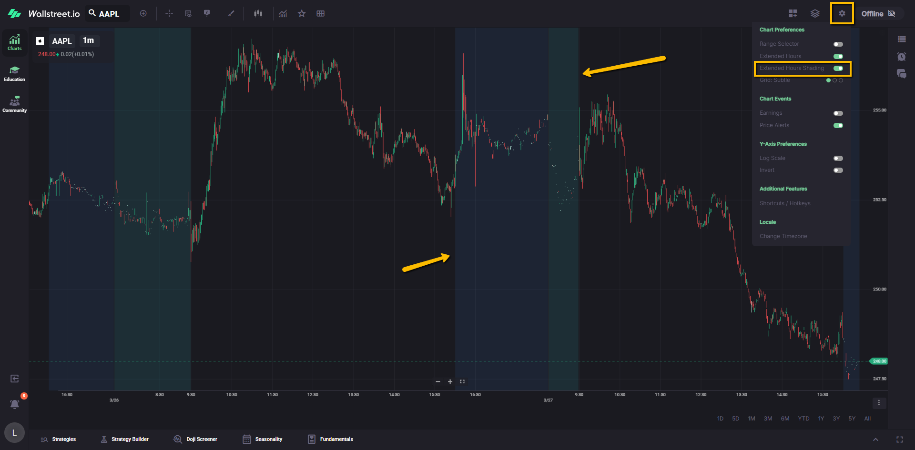The width and height of the screenshot is (915, 450).
Task: Toggle the Extended Hours Shading switch
Action: coord(838,68)
